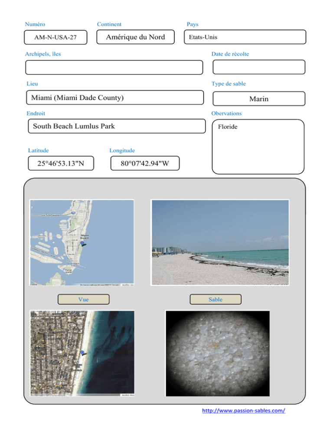This screenshot has width=333, height=431.
Task: Select the Longitude field 80°07'42.94"W
Action: (144, 163)
